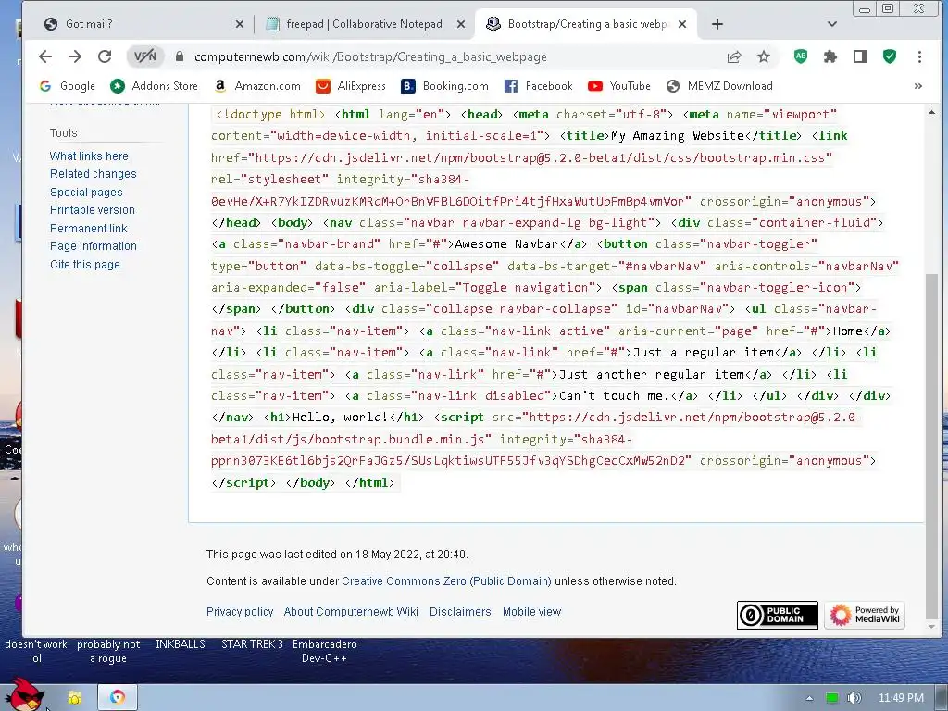
Task: Show hidden bookmarks with double chevron
Action: pyautogui.click(x=917, y=86)
